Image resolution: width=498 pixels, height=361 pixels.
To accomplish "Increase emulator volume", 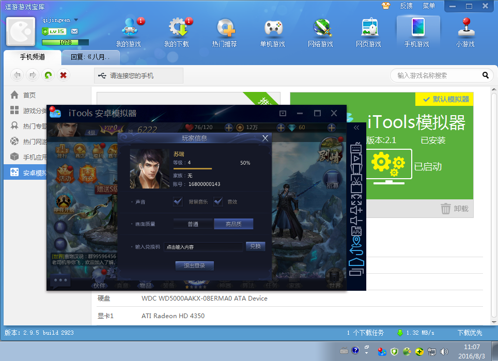I will tap(356, 210).
